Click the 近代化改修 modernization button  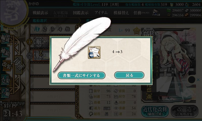[155, 111]
